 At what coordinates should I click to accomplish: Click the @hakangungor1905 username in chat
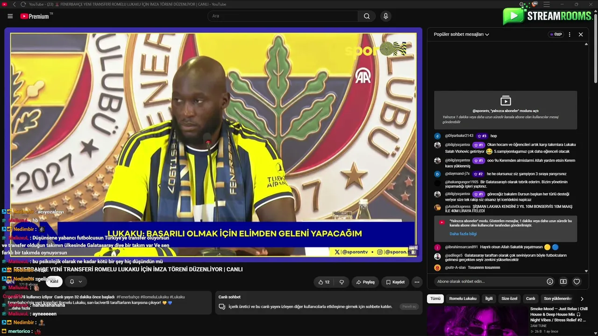[462, 182]
